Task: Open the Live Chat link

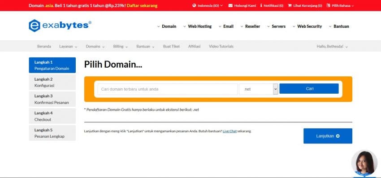Action: tap(229, 131)
